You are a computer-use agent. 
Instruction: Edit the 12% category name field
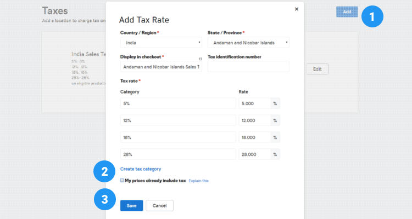[x=178, y=120]
